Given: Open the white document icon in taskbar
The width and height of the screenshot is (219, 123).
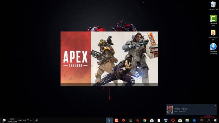Looking at the screenshot, I should pyautogui.click(x=159, y=120).
